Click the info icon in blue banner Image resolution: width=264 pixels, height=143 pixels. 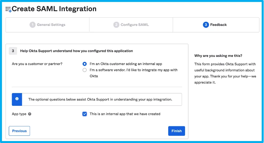pyautogui.click(x=17, y=99)
